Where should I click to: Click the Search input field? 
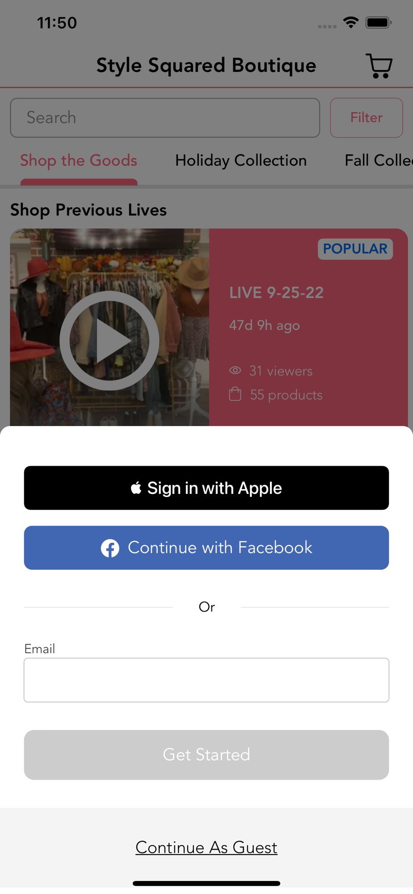click(165, 118)
